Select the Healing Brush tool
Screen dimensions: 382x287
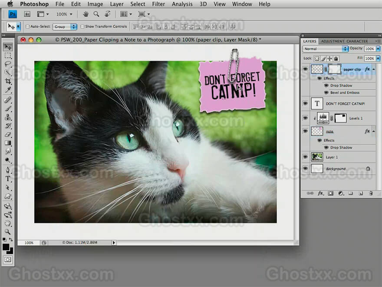pyautogui.click(x=8, y=100)
